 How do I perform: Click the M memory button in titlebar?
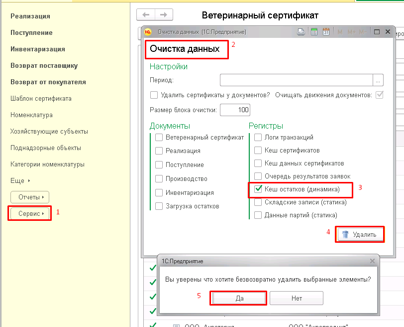tap(340, 32)
